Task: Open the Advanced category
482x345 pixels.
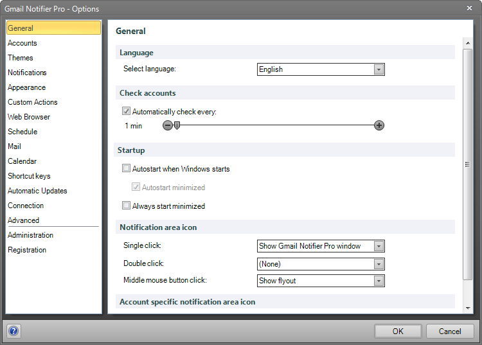Action: click(x=23, y=220)
